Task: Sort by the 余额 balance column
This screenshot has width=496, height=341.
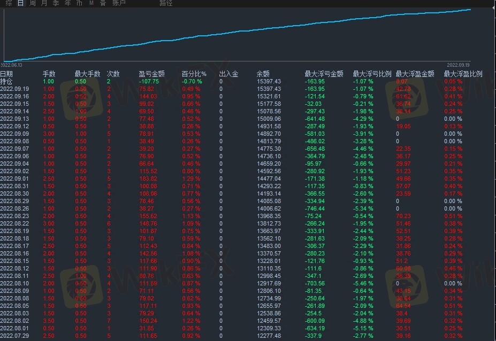Action: (263, 74)
